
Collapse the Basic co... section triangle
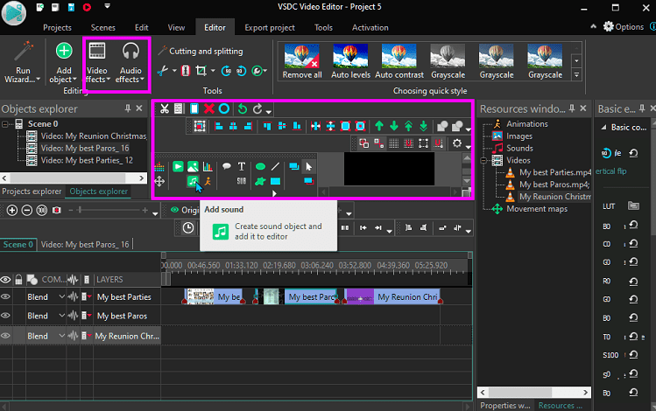pos(603,128)
